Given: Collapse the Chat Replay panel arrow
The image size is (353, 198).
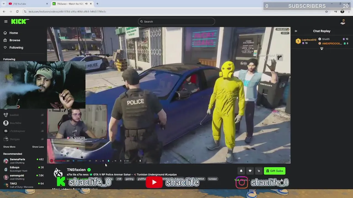Looking at the screenshot, I should pos(296,31).
